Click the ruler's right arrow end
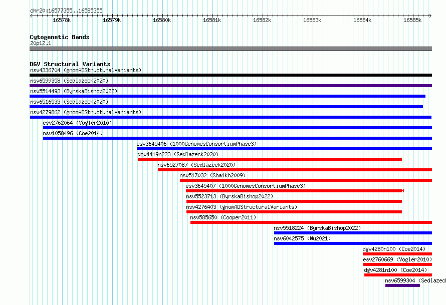The width and height of the screenshot is (446, 305). pyautogui.click(x=430, y=16)
